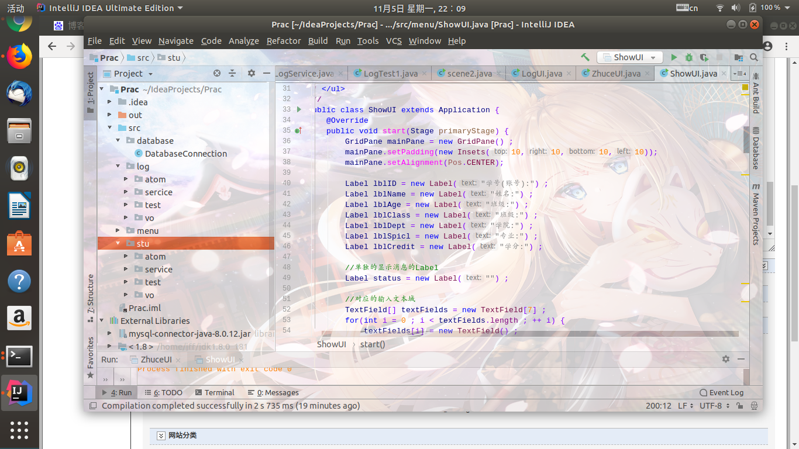Toggle the Terminal tool window
The height and width of the screenshot is (449, 799).
pos(215,393)
